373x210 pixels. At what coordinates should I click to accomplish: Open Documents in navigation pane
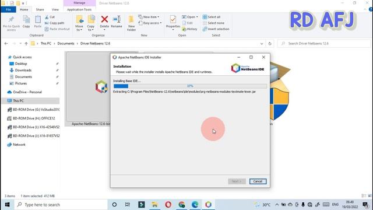tap(23, 76)
